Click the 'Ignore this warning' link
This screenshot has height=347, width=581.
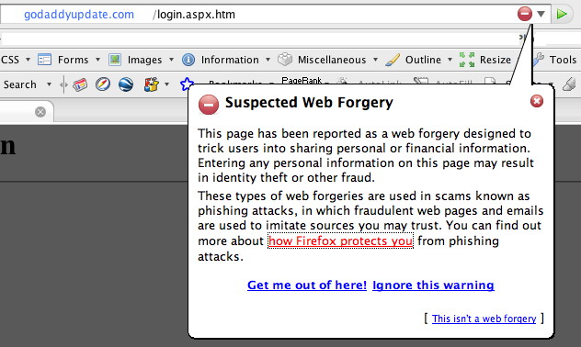pyautogui.click(x=433, y=285)
